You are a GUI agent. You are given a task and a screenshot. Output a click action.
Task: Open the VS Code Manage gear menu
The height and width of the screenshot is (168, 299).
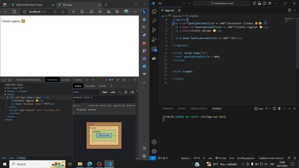154,151
